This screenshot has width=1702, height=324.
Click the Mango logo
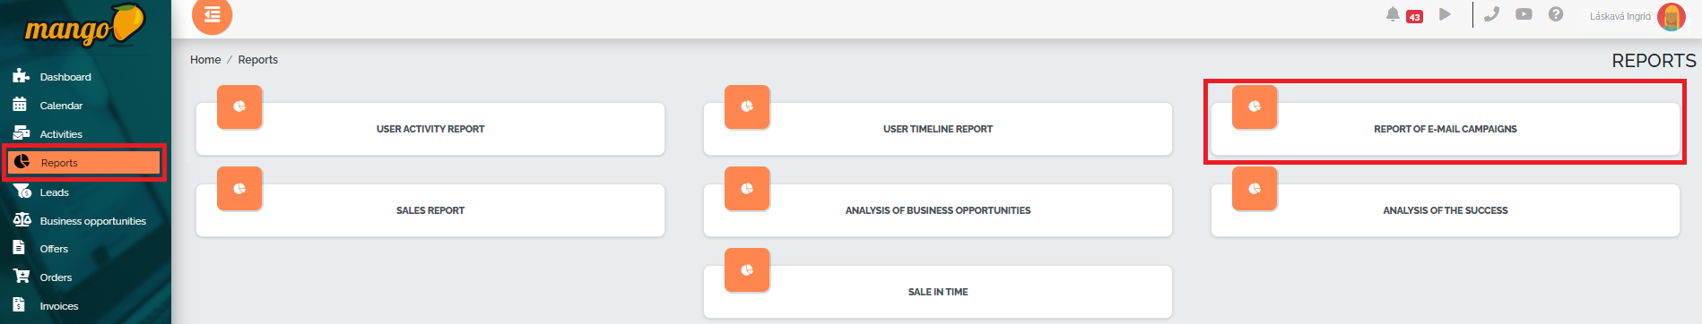[x=84, y=27]
